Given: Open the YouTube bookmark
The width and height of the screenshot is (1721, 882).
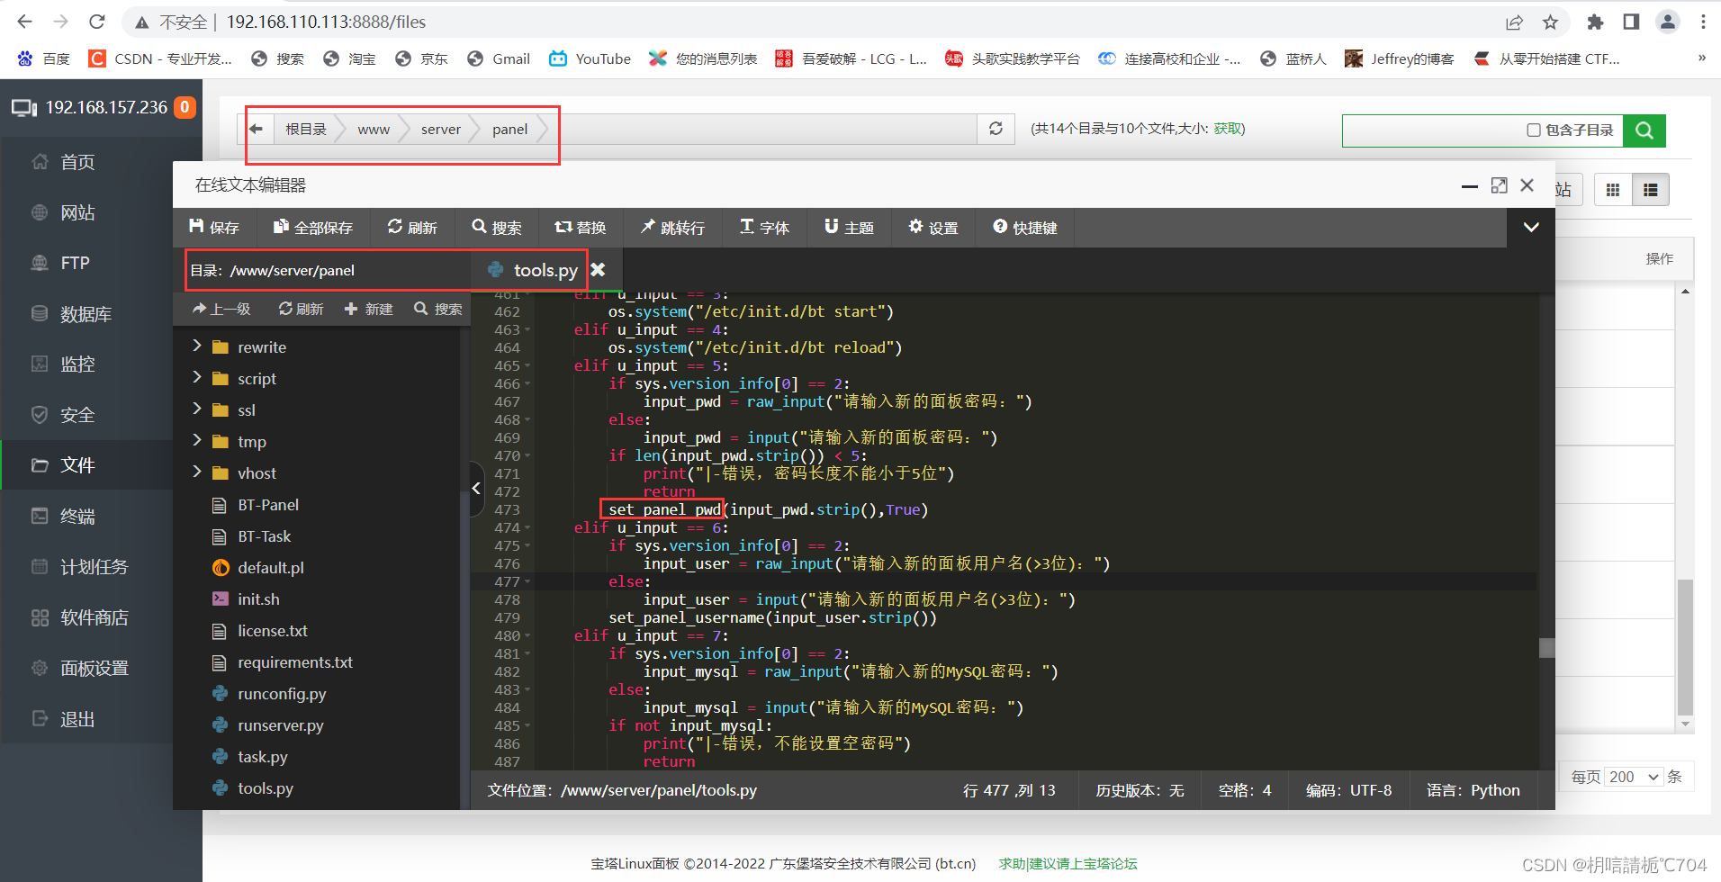Looking at the screenshot, I should [590, 58].
